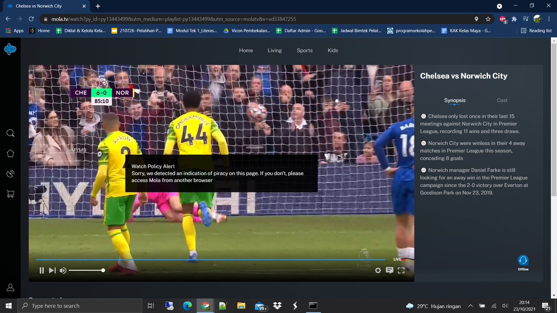Switch to the Cast tab
The width and height of the screenshot is (557, 313).
[503, 100]
